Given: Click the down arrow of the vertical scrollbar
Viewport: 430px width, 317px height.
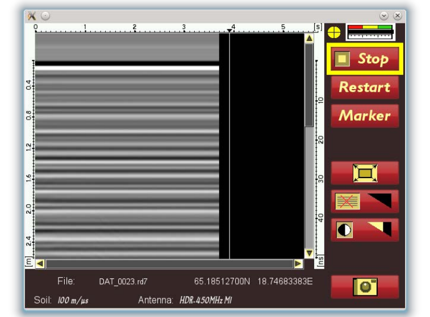Looking at the screenshot, I should 309,253.
